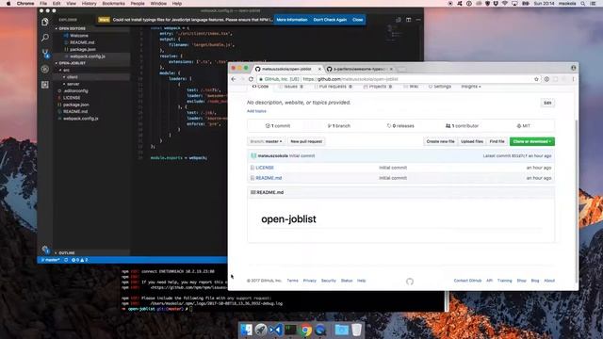Open the Debug view in VS Code
This screenshot has height=339, width=603.
(45, 69)
